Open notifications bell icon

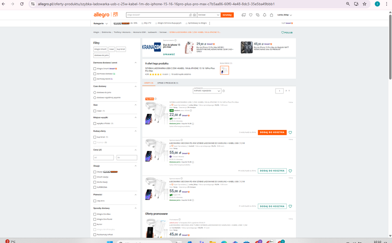[x=264, y=15]
